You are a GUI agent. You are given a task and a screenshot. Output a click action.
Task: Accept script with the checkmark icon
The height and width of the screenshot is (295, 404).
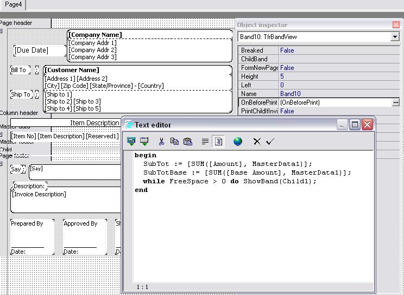(270, 142)
